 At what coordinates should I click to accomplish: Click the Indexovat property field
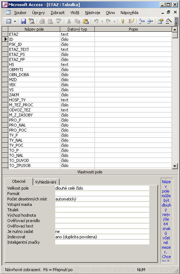102,237
